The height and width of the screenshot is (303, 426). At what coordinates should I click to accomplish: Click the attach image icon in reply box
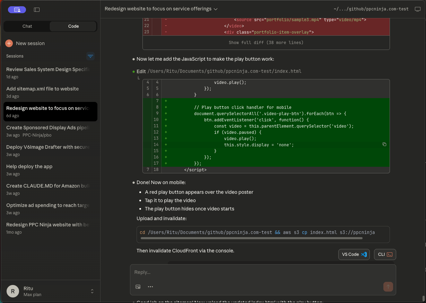point(138,287)
